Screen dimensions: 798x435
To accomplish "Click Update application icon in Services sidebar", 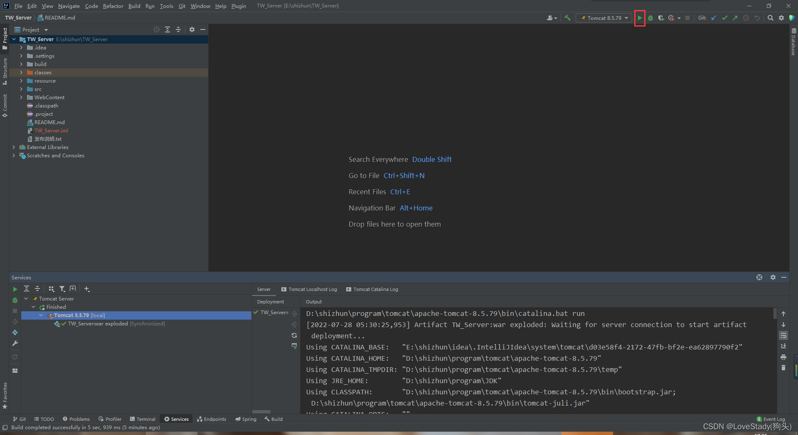I will [15, 332].
